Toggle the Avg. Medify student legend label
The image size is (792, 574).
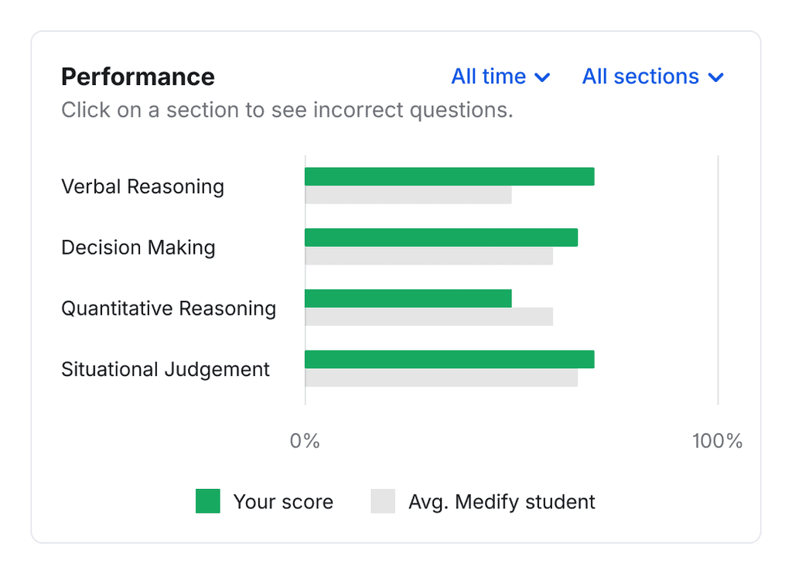point(501,502)
